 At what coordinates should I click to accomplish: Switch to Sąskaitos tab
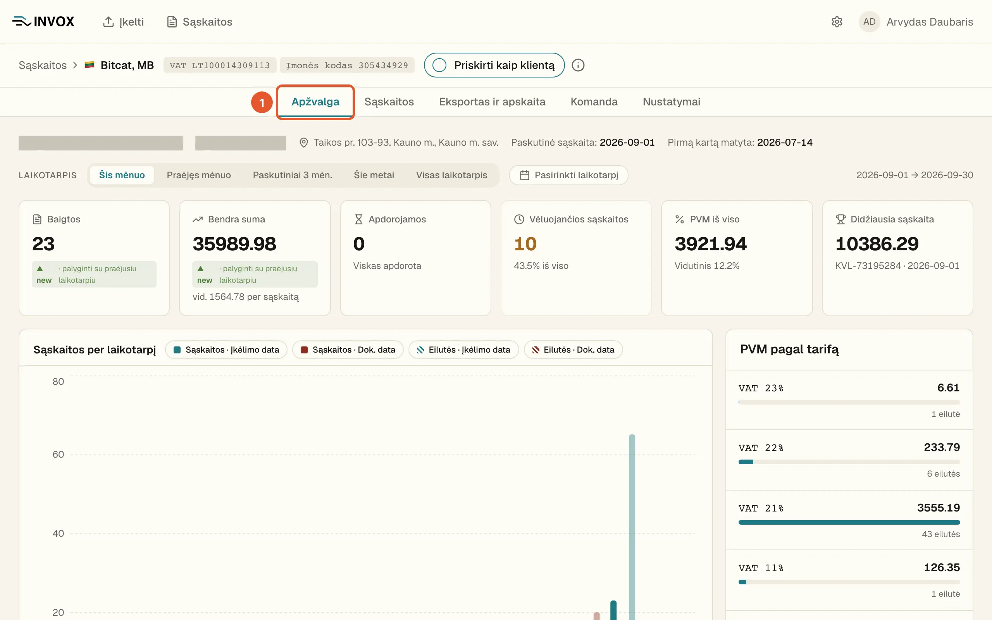(389, 102)
